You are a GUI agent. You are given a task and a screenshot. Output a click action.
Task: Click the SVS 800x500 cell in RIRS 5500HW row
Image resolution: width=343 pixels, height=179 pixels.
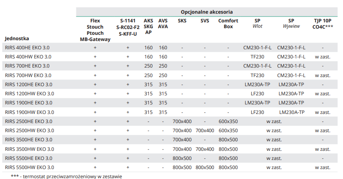204,167
